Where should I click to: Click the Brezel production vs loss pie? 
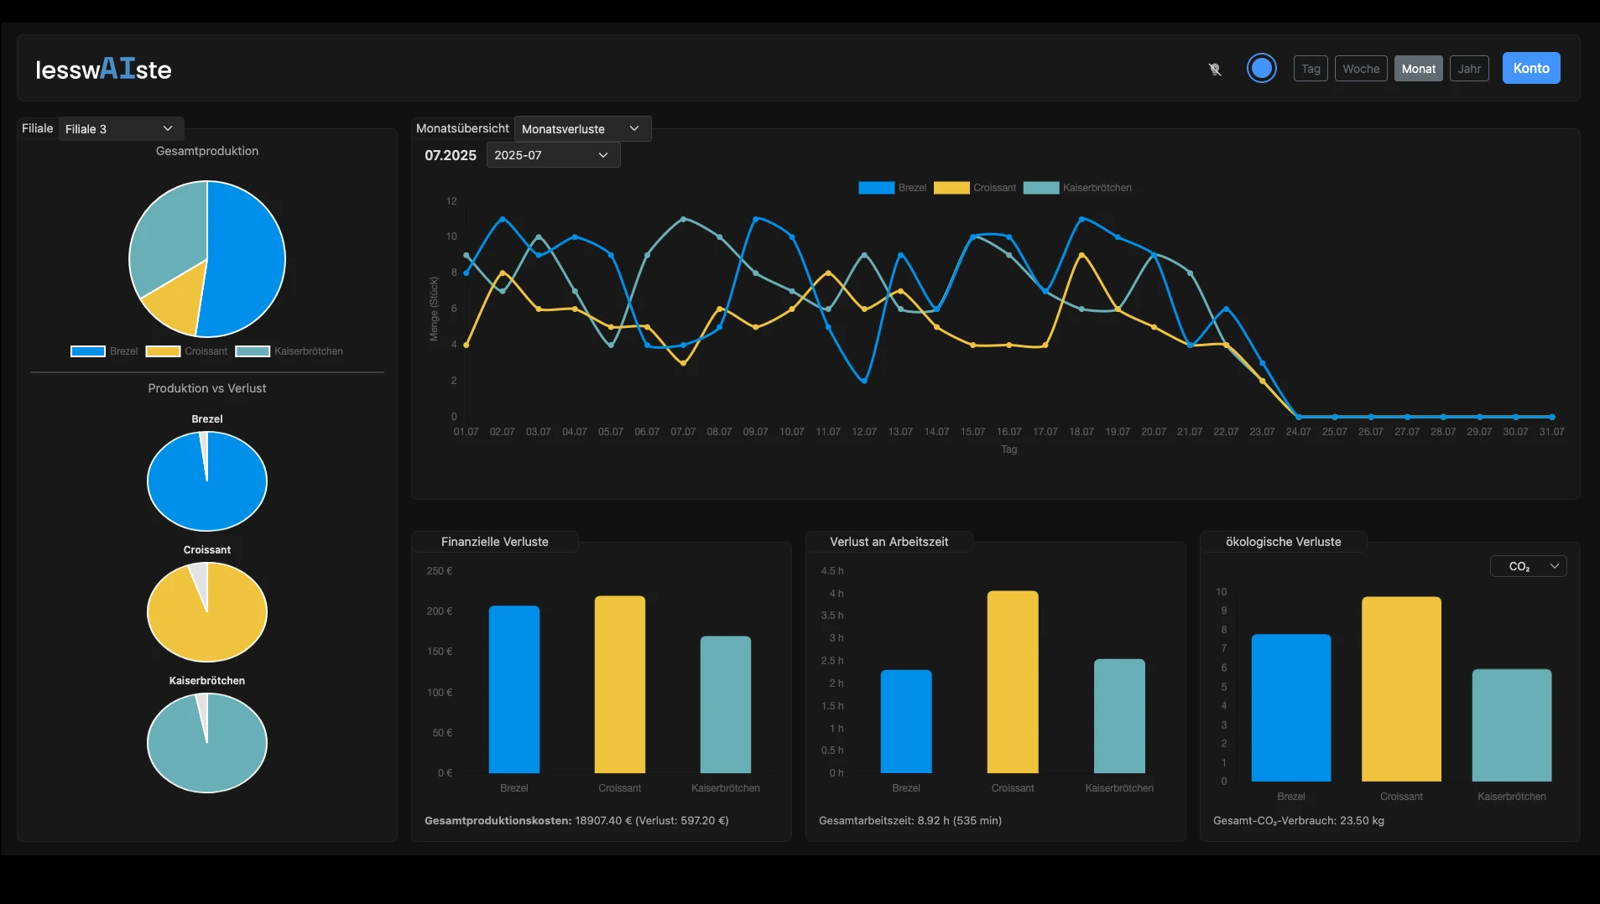click(207, 481)
